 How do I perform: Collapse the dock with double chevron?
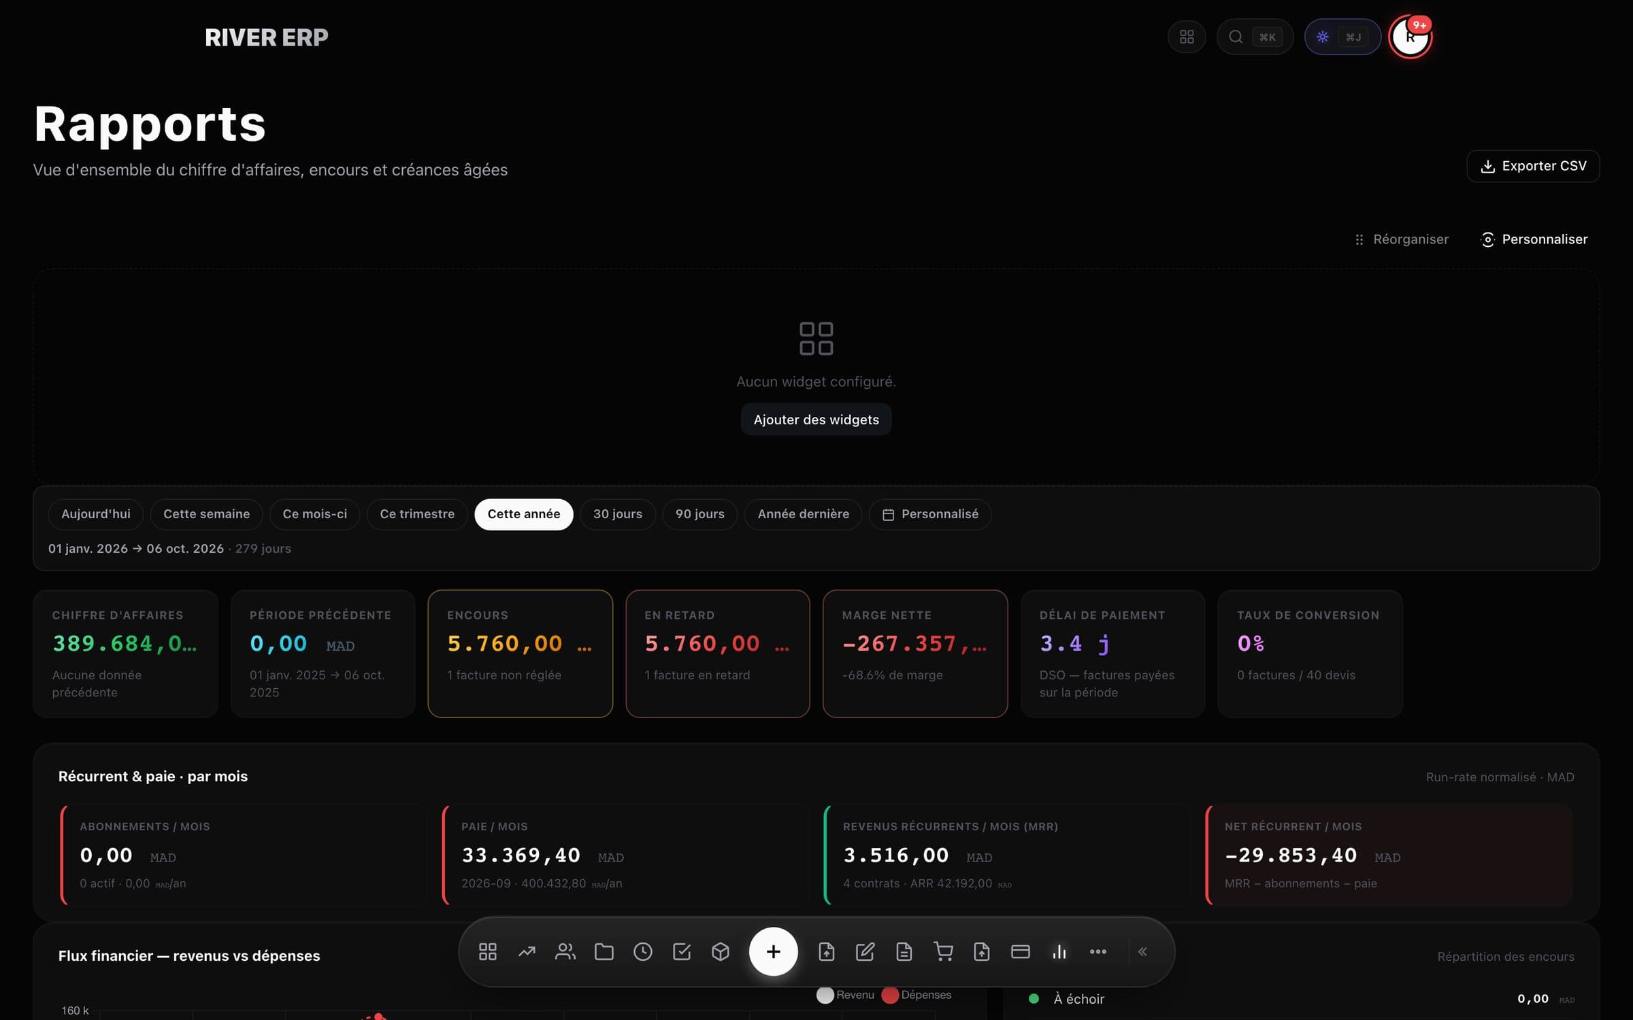1142,951
